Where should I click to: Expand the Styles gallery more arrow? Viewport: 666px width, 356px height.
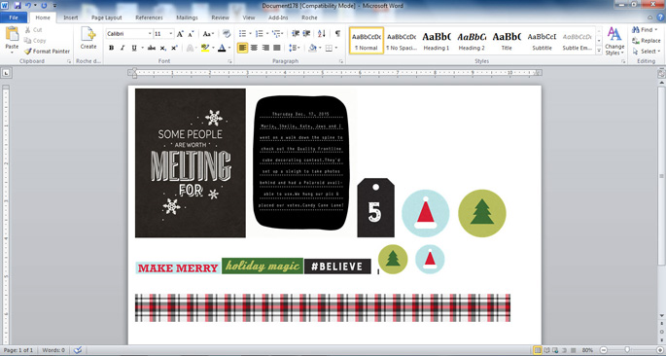(x=599, y=51)
